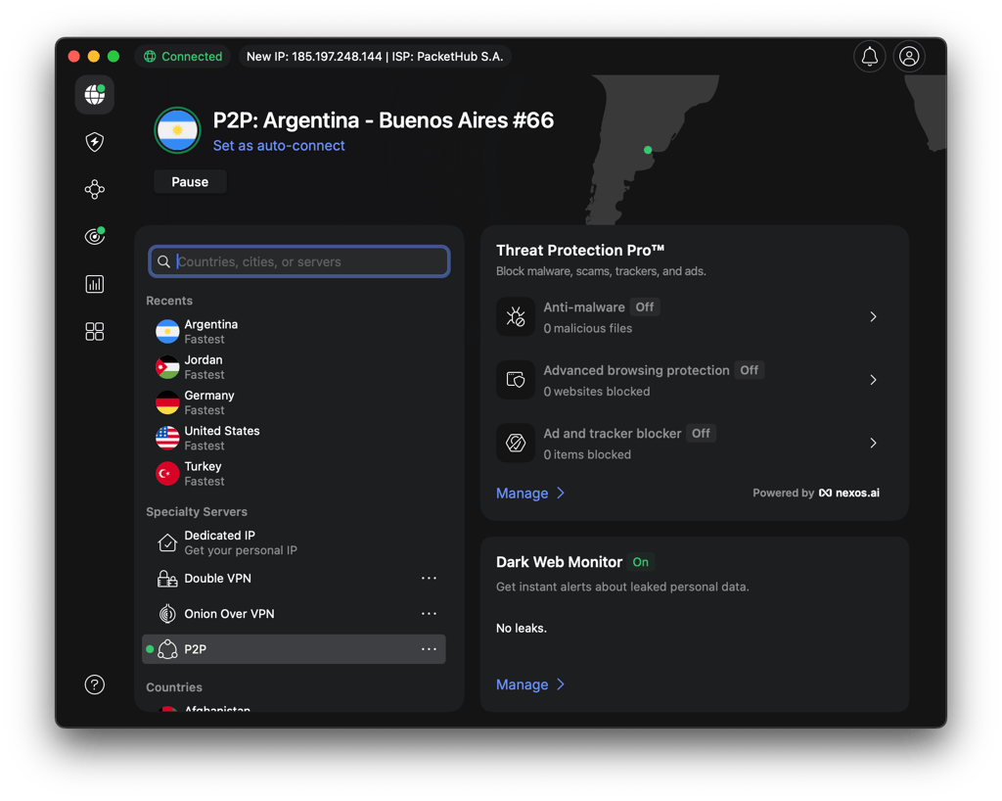Click the Dedicated IP house icon

click(167, 542)
